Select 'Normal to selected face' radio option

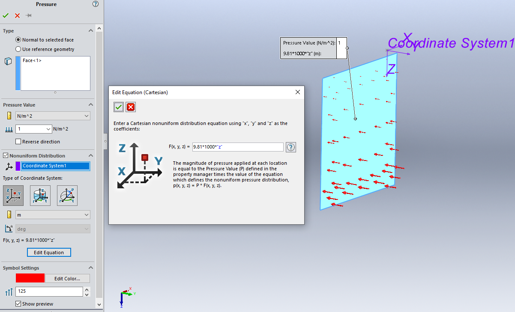pos(18,40)
